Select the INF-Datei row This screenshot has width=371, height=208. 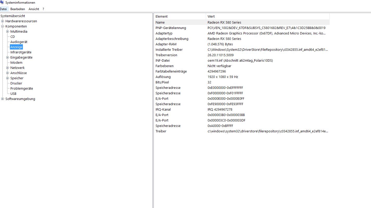[242, 60]
